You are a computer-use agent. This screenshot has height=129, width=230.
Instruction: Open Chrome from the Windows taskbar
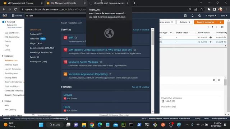[92, 125]
